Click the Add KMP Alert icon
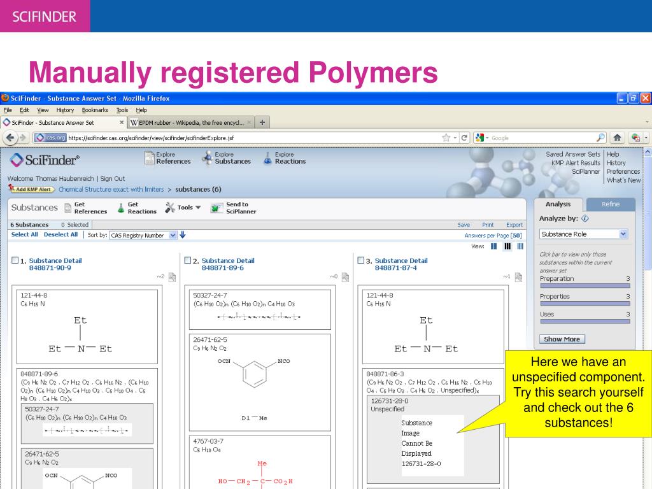652x489 pixels. click(30, 189)
